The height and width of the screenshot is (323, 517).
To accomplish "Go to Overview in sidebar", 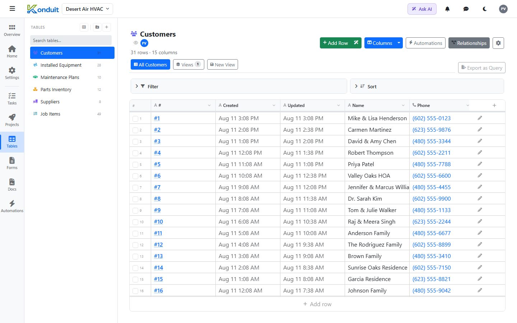I will pos(12,31).
